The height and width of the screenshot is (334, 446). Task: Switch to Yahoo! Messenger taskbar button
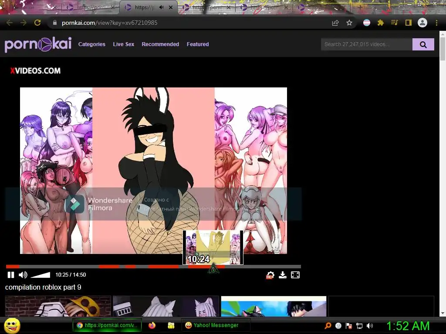click(x=216, y=325)
